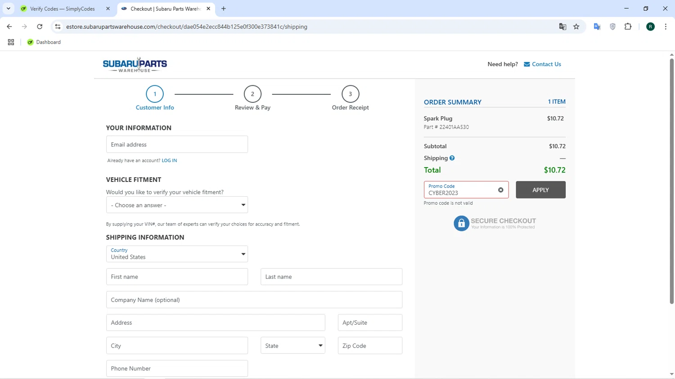Expand the State dropdown
The height and width of the screenshot is (379, 675).
[x=292, y=345]
